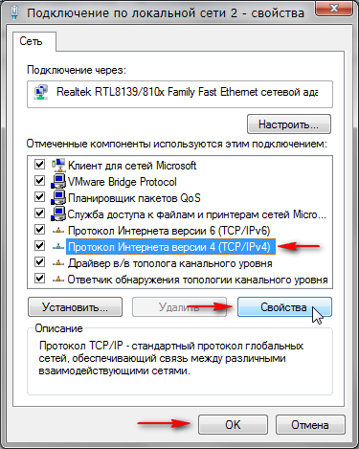Click the file and printer sharing service icon
Screen dimensions: 359x449
click(x=58, y=213)
